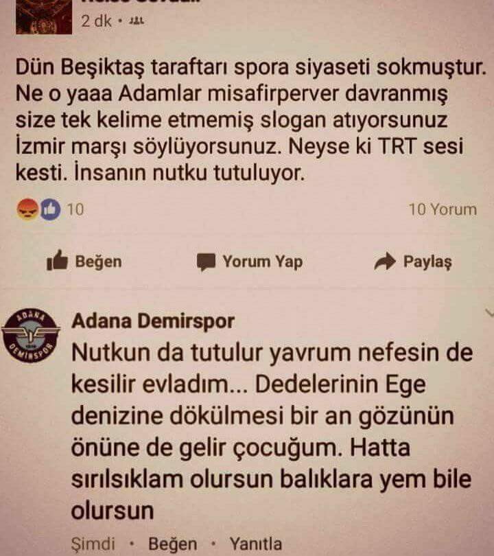Click the Yorum Yap button
The width and height of the screenshot is (494, 556).
click(x=250, y=262)
